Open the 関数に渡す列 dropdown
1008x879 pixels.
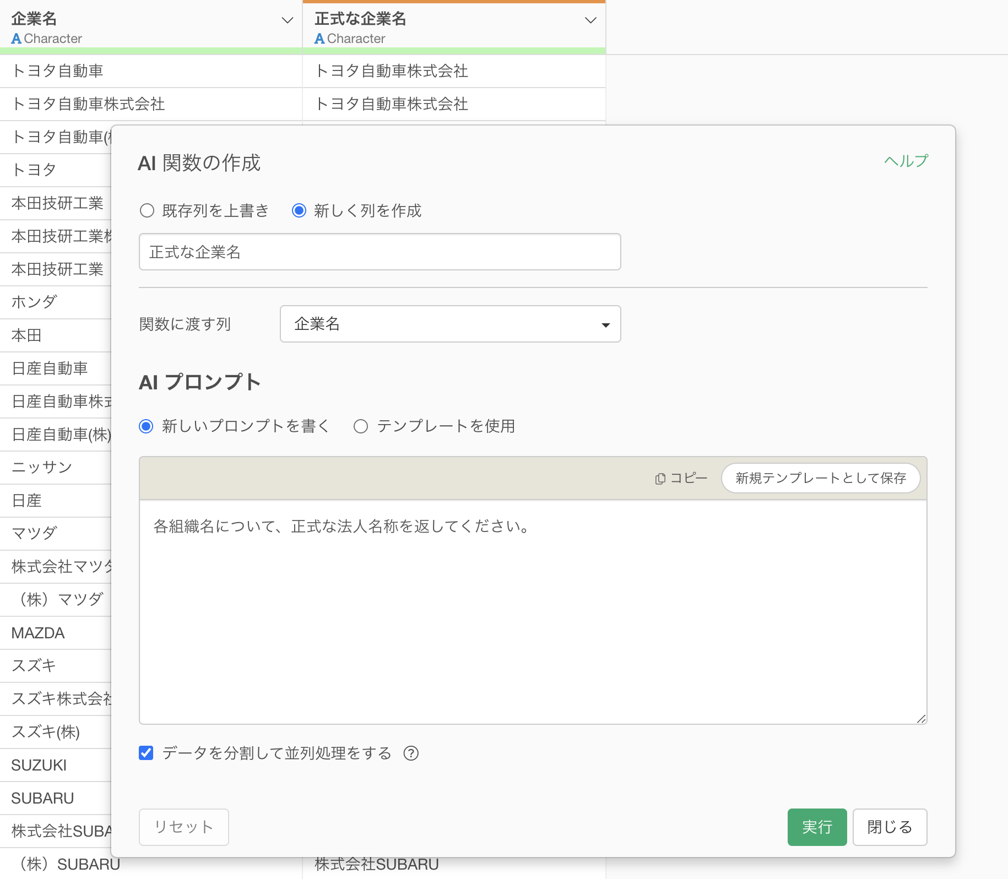(x=450, y=324)
